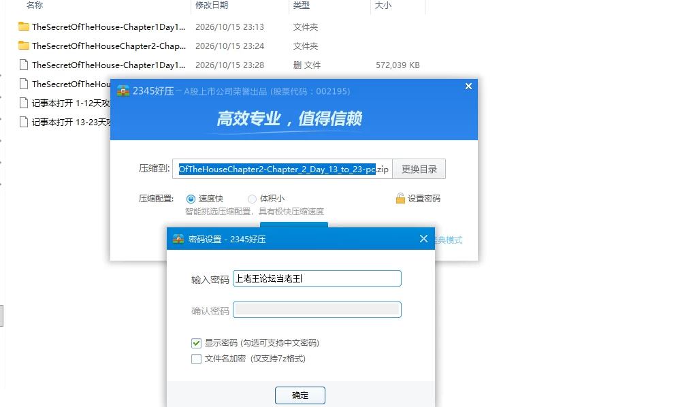Close the 密码设置 dialog
Screen dimensions: 678x407
tap(423, 239)
